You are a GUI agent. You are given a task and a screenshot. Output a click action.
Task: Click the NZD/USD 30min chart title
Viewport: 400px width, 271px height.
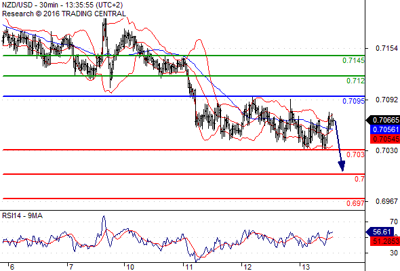[62, 5]
